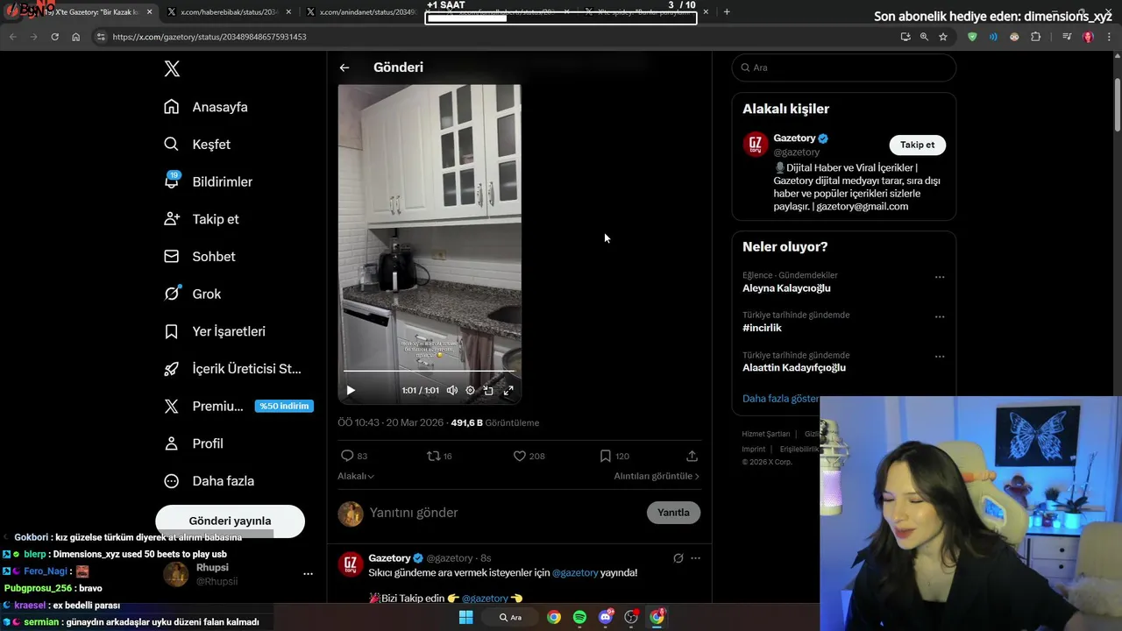Open more options on Gazetory reply
Image resolution: width=1122 pixels, height=631 pixels.
pos(695,558)
